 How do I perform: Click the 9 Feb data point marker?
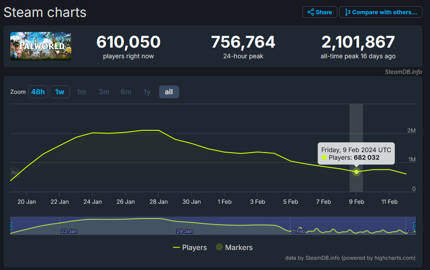(356, 172)
